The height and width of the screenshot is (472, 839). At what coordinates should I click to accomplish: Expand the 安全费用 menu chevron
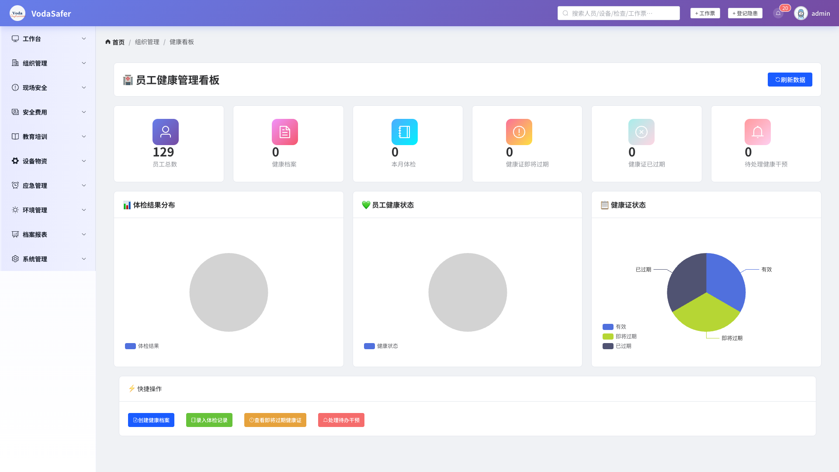84,112
